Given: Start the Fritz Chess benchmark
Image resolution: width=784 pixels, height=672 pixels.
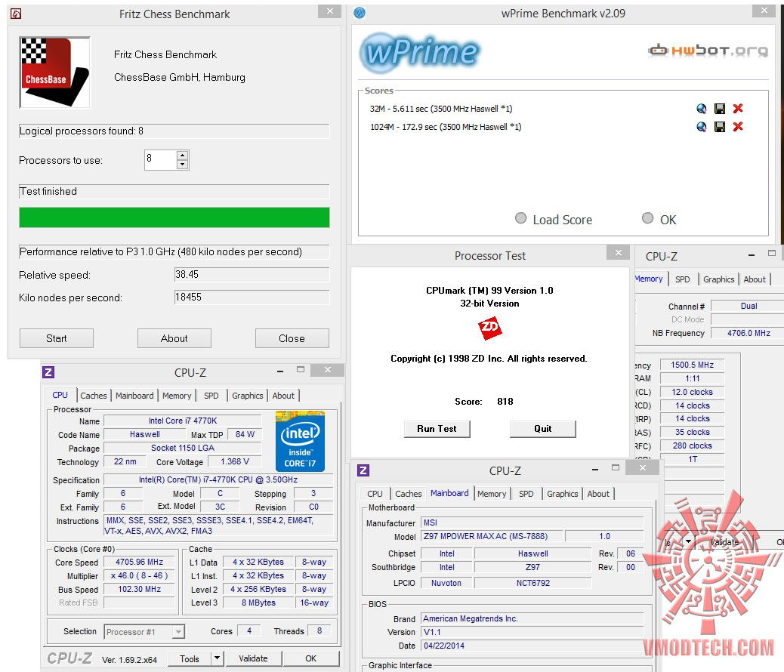Looking at the screenshot, I should 57,338.
